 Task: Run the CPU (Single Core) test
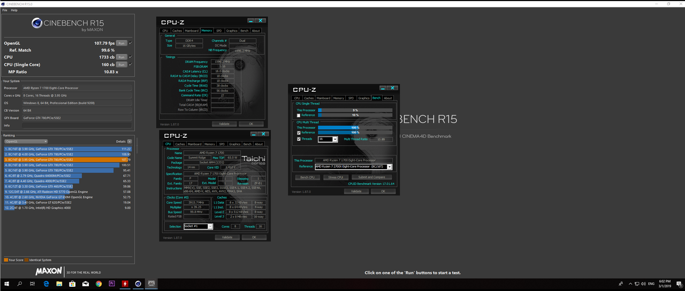click(121, 65)
